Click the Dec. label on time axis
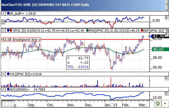The height and width of the screenshot is (108, 169). [88, 105]
